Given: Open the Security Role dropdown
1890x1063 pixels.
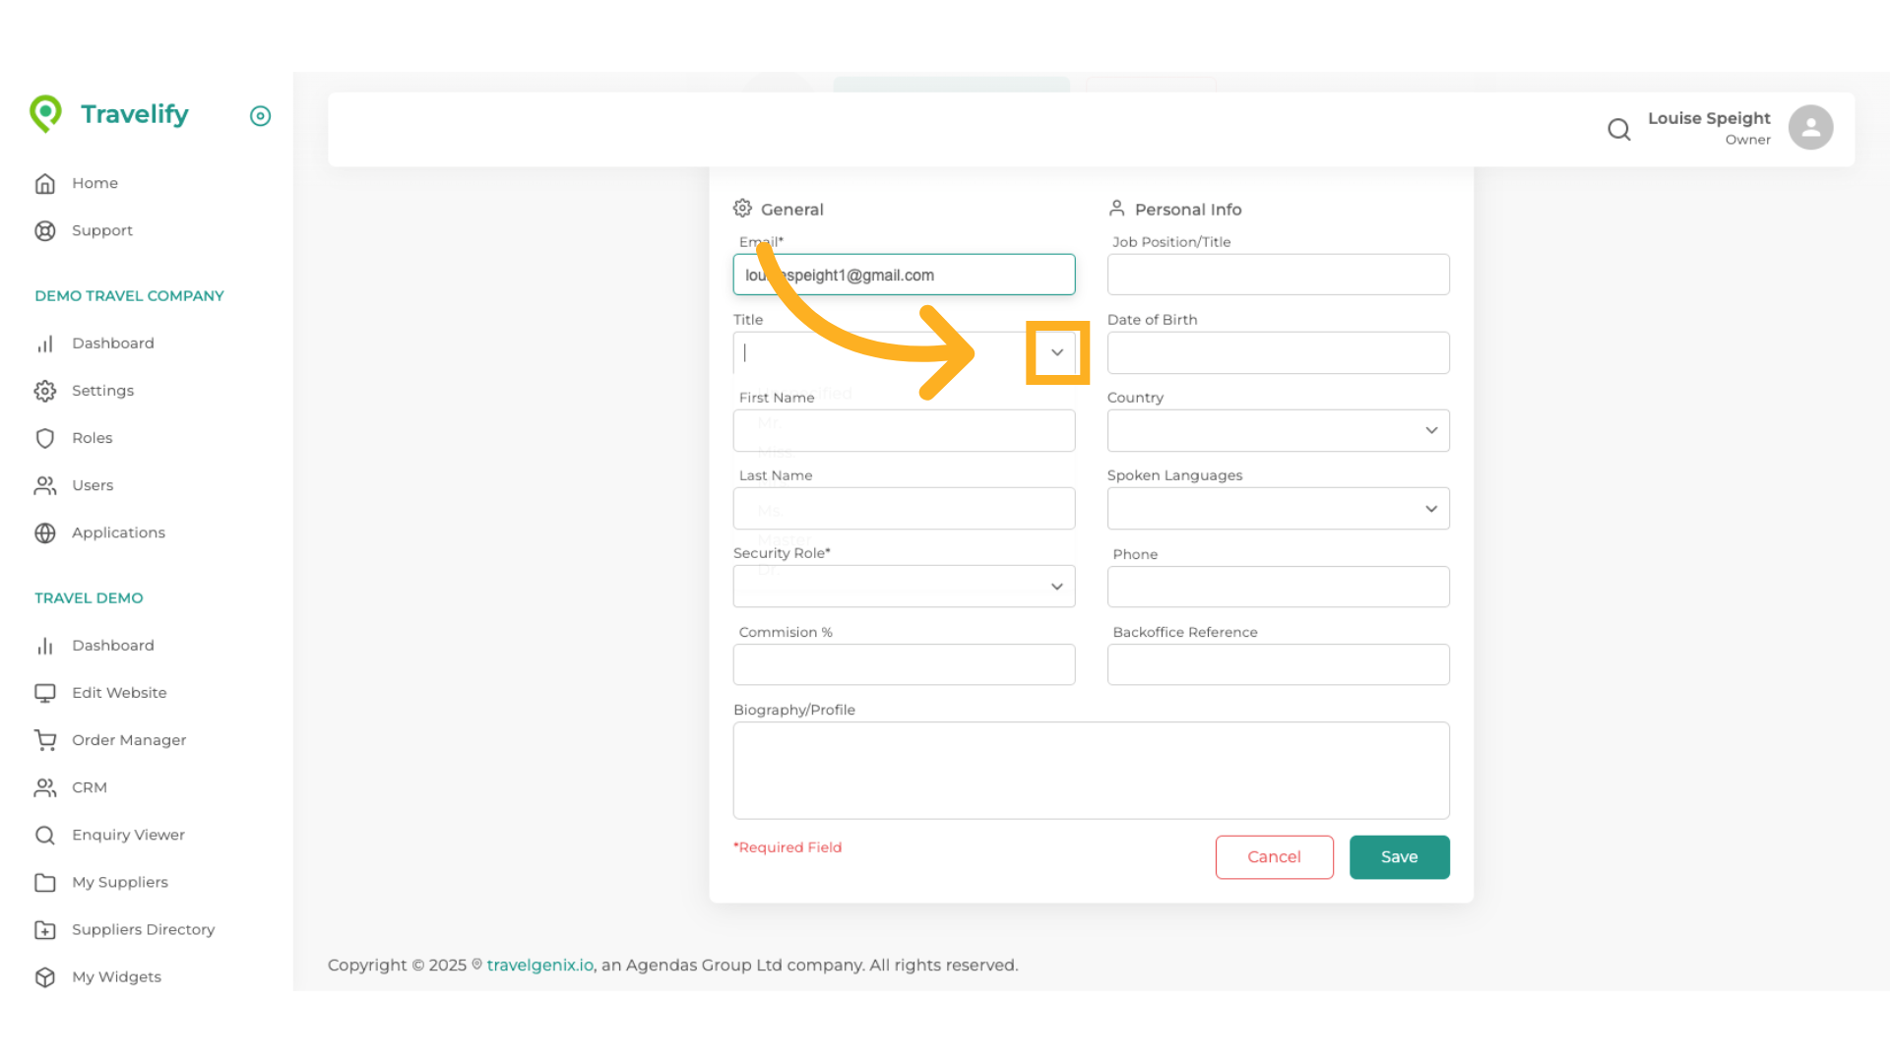Looking at the screenshot, I should pos(1056,586).
